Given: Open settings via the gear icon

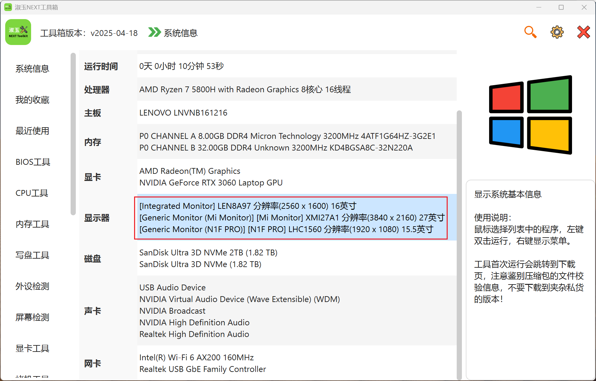Looking at the screenshot, I should point(557,32).
